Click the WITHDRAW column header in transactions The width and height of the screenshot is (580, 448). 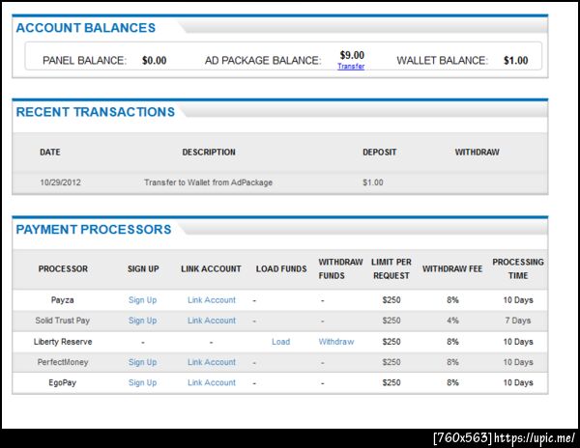(x=478, y=153)
